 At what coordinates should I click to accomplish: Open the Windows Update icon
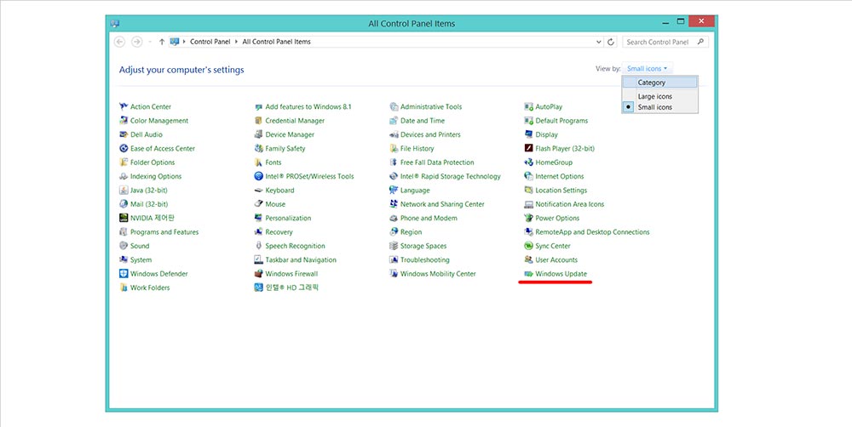529,274
